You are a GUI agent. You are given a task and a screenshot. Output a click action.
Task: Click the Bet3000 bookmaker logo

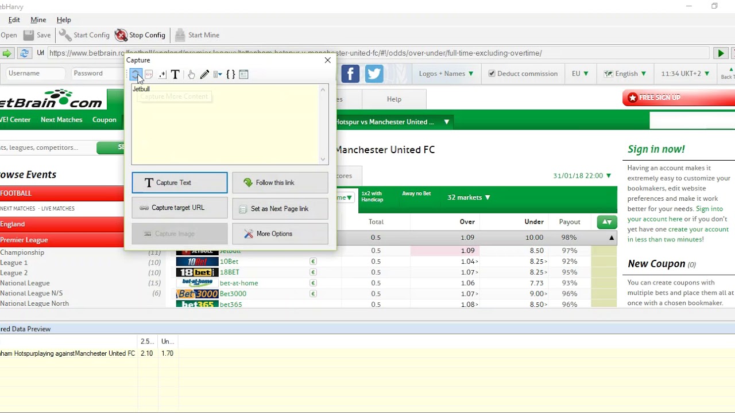coord(197,294)
